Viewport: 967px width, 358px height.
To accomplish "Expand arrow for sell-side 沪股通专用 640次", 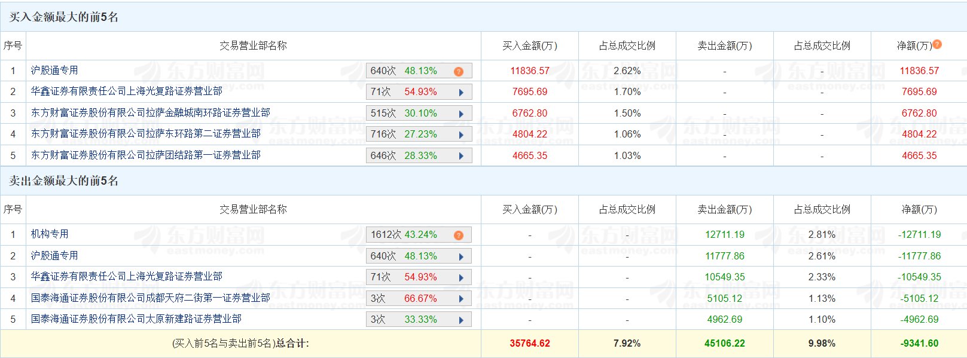I will (461, 256).
